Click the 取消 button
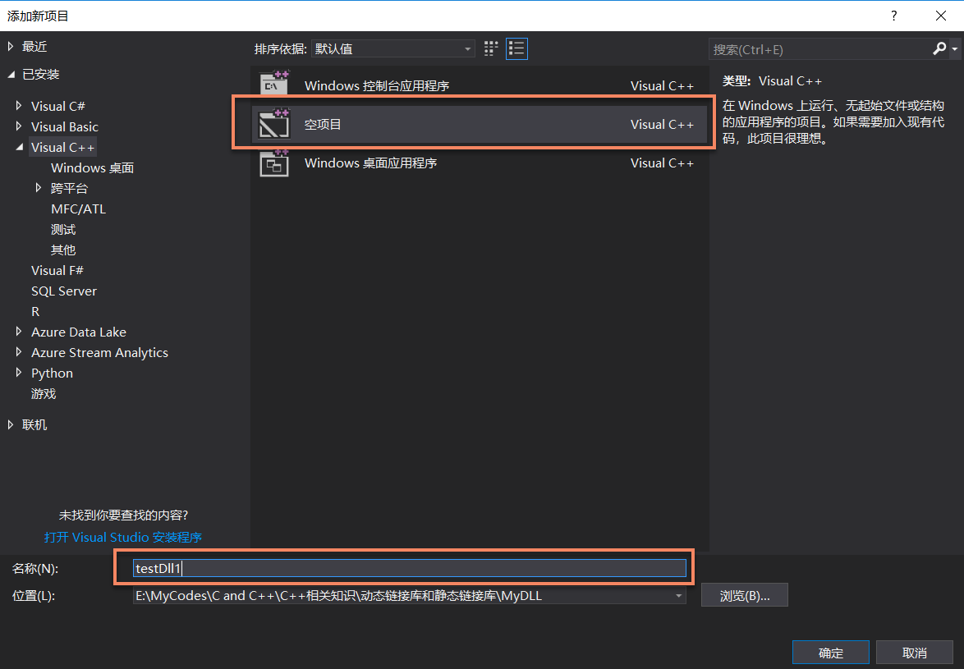This screenshot has height=669, width=964. pyautogui.click(x=914, y=653)
